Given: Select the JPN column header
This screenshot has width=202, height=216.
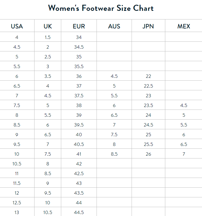Looking at the screenshot, I should 148,26.
